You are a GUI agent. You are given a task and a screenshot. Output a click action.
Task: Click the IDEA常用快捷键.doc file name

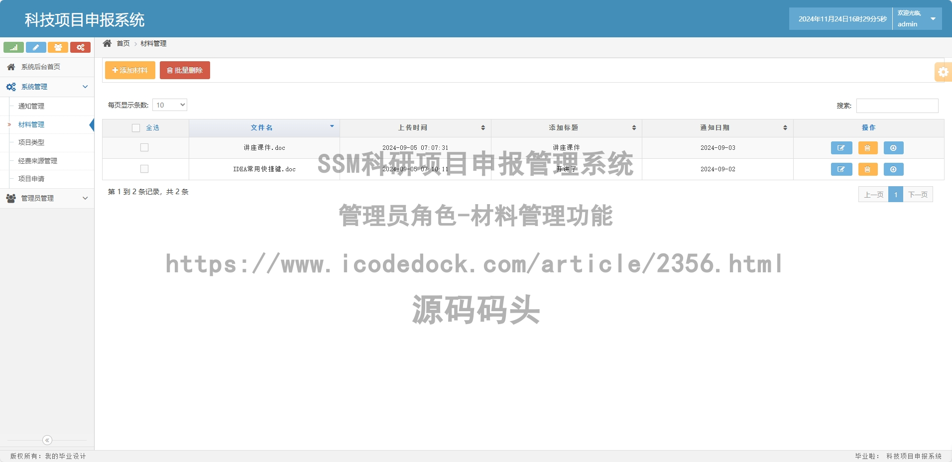pos(264,169)
